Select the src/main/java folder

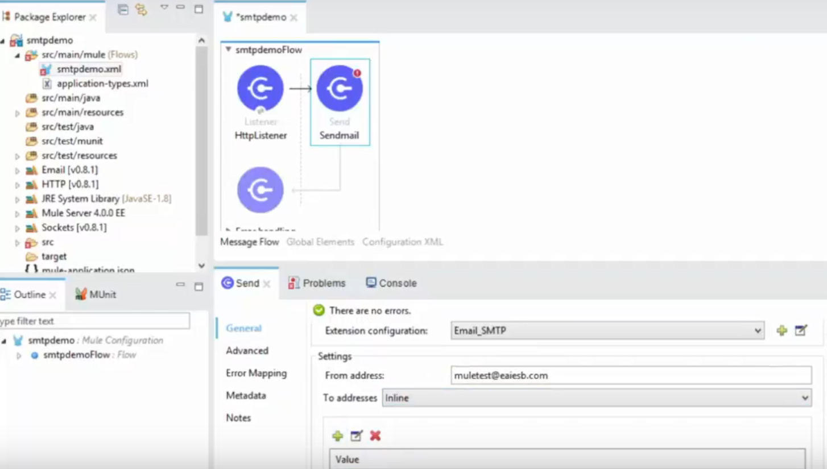71,98
